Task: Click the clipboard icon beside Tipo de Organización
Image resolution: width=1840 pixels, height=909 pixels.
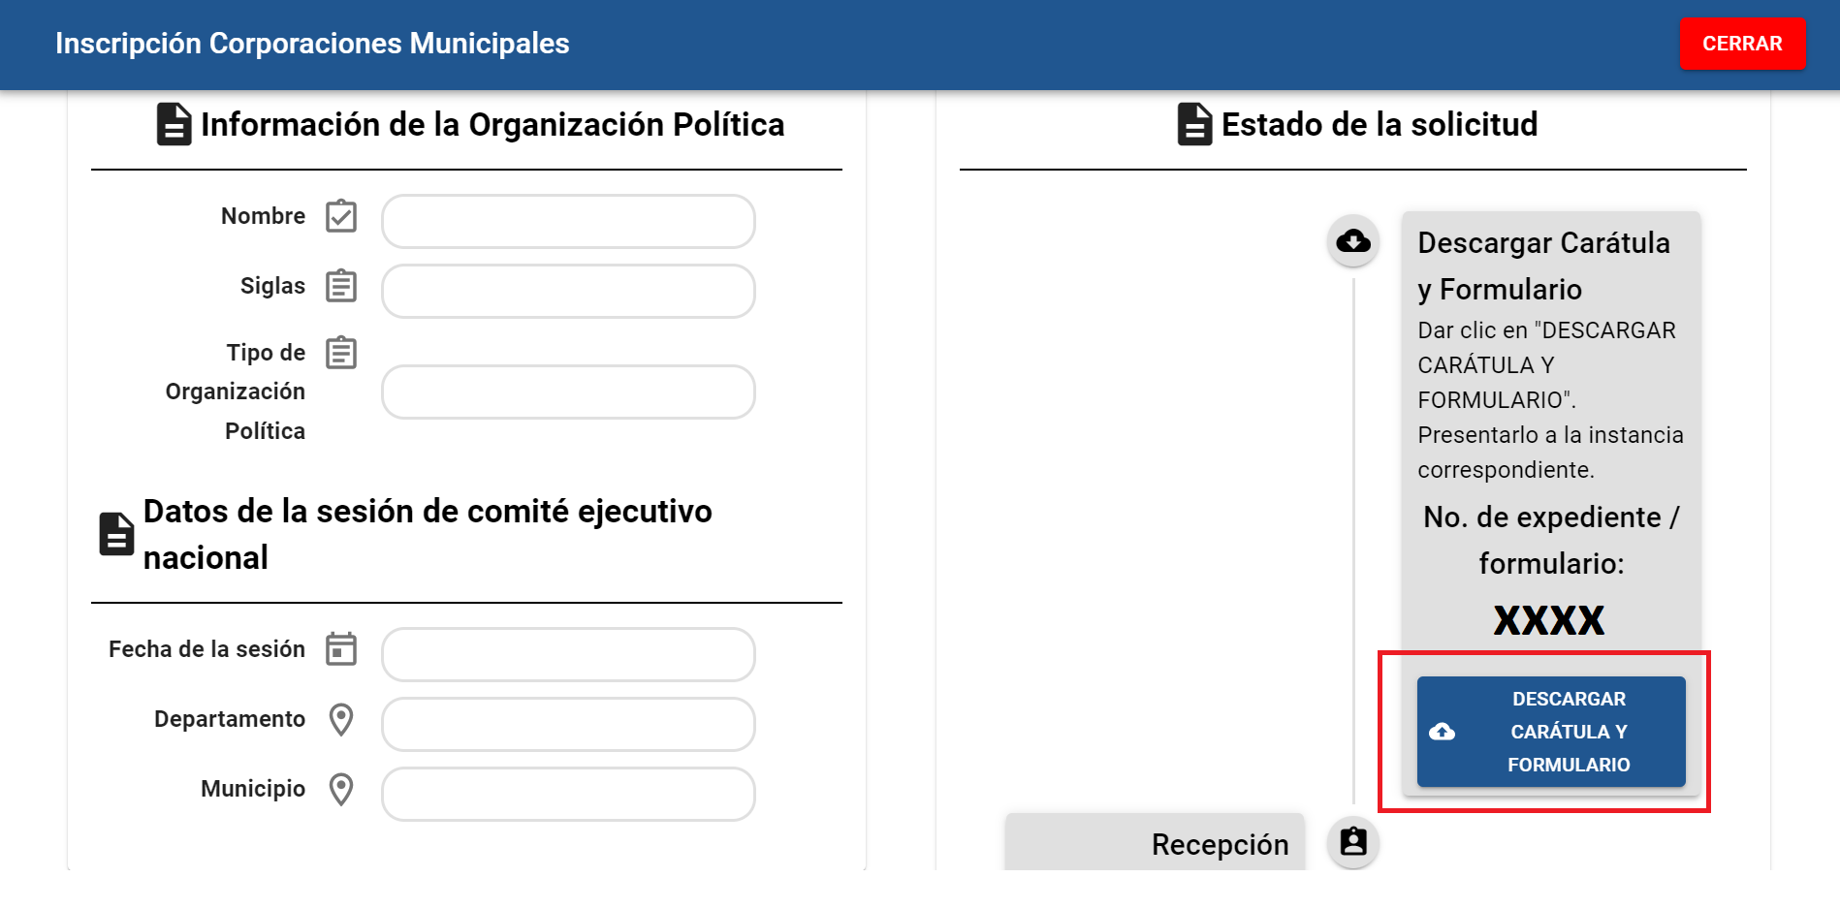Action: pyautogui.click(x=341, y=353)
